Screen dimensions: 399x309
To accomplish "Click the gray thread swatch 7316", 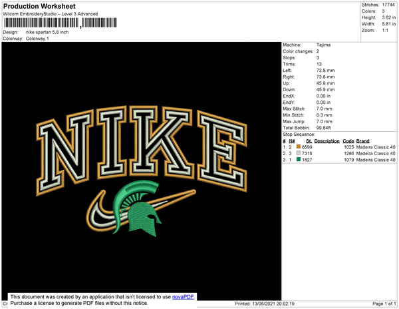I will pos(299,153).
